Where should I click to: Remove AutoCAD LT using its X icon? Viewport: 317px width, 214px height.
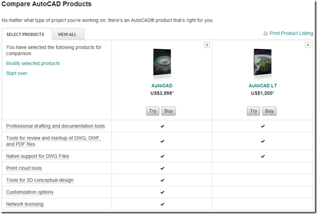point(308,45)
